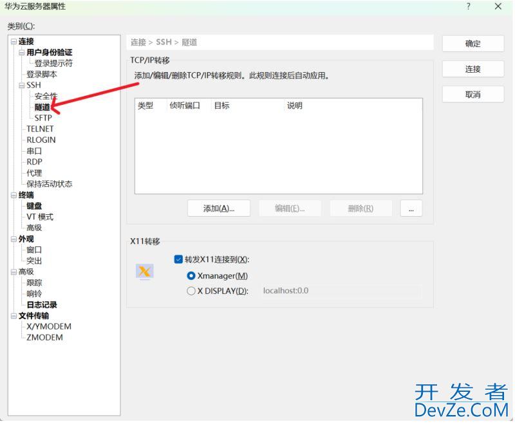Select 登录脚本 in the category tree
Image resolution: width=515 pixels, height=424 pixels.
click(42, 74)
